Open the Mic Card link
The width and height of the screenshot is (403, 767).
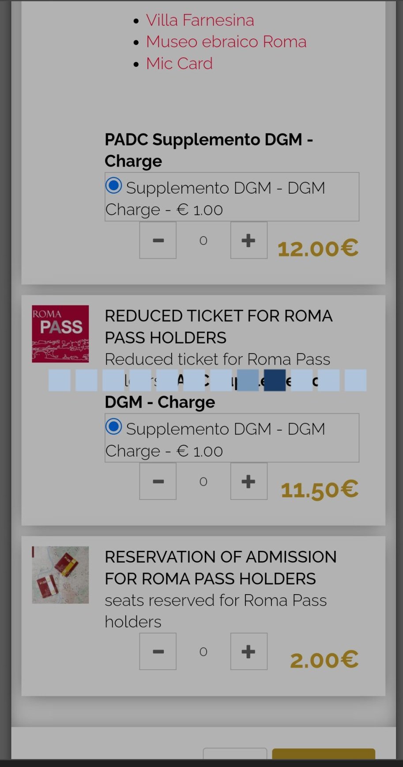[x=179, y=64]
